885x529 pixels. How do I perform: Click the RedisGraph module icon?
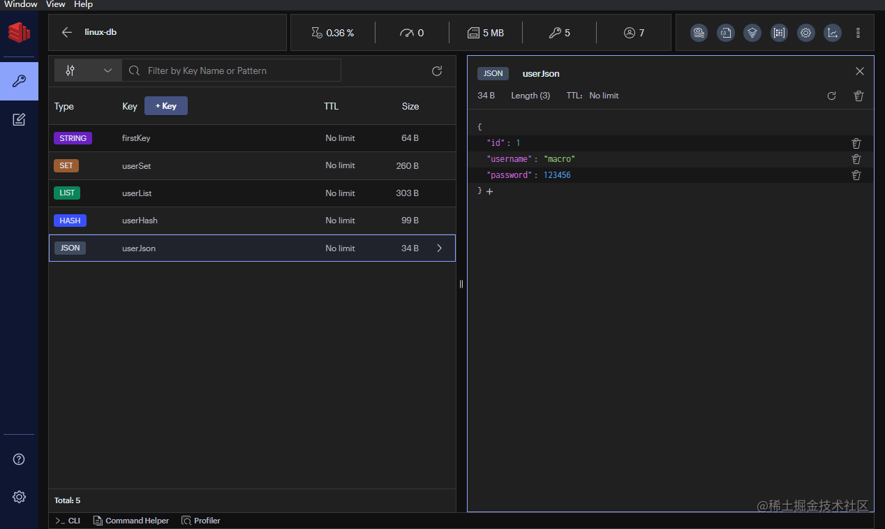(x=752, y=33)
